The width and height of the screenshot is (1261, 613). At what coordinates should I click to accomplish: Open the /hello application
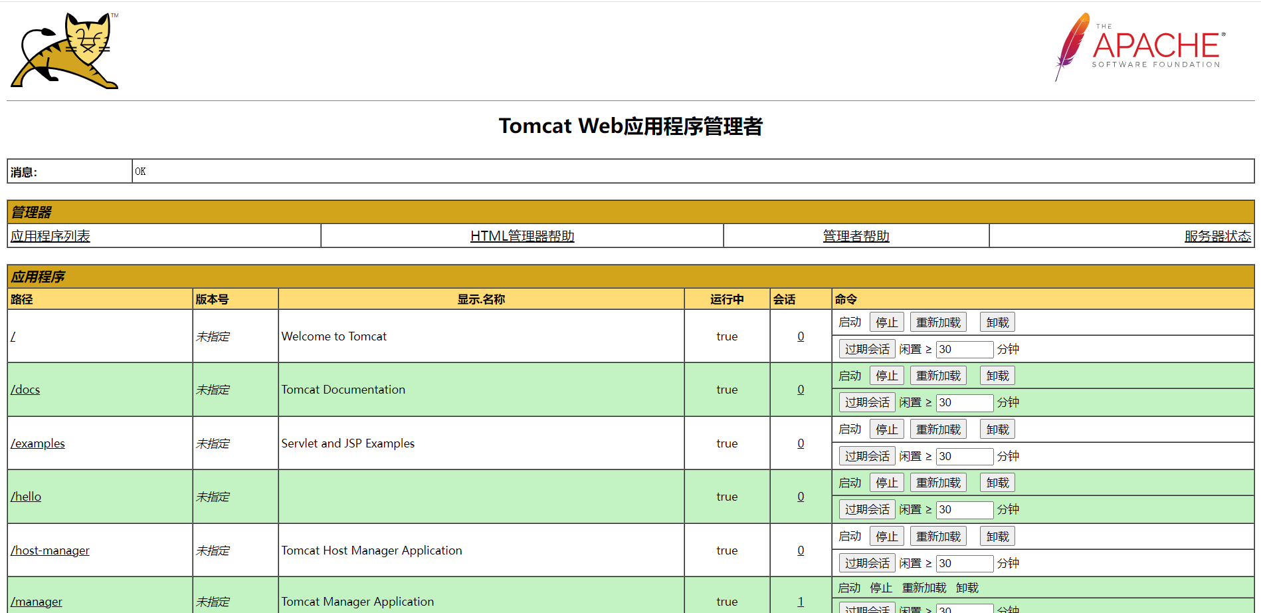tap(25, 496)
